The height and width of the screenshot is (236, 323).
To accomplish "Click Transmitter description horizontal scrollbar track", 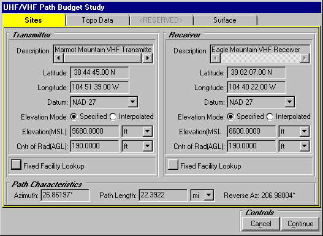I will 103,58.
